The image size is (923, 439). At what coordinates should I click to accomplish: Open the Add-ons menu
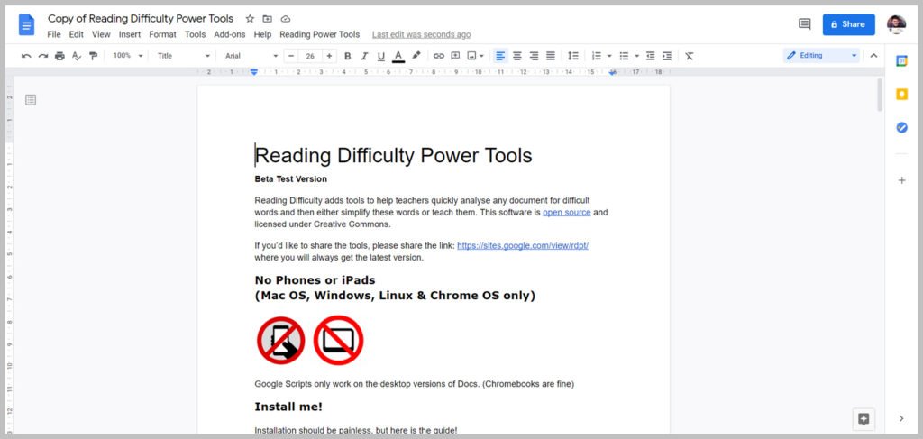click(x=230, y=35)
